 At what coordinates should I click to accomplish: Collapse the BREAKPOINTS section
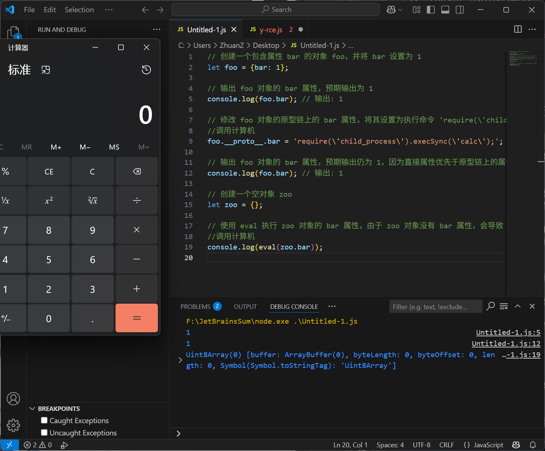click(33, 409)
